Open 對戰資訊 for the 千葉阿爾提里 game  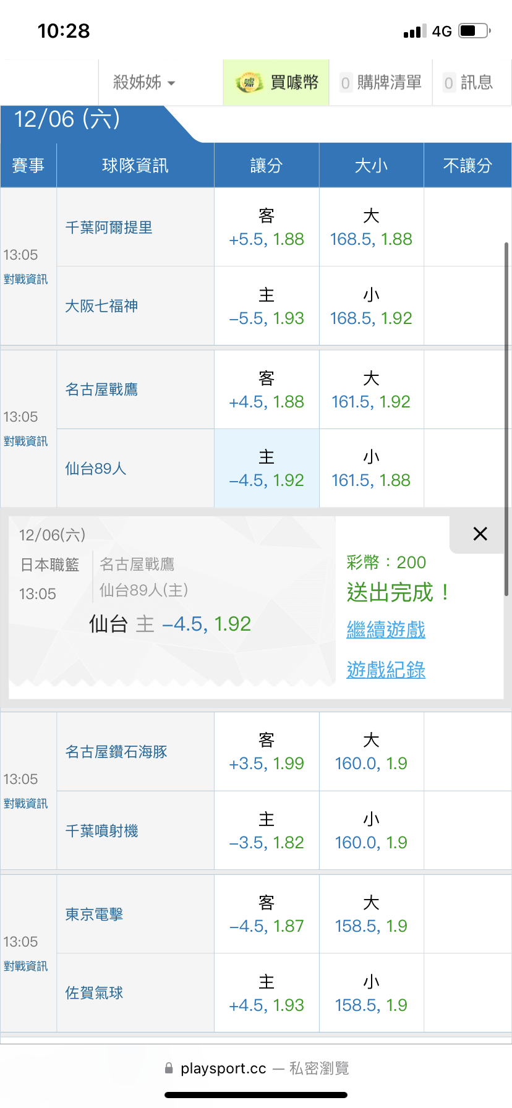click(x=25, y=279)
